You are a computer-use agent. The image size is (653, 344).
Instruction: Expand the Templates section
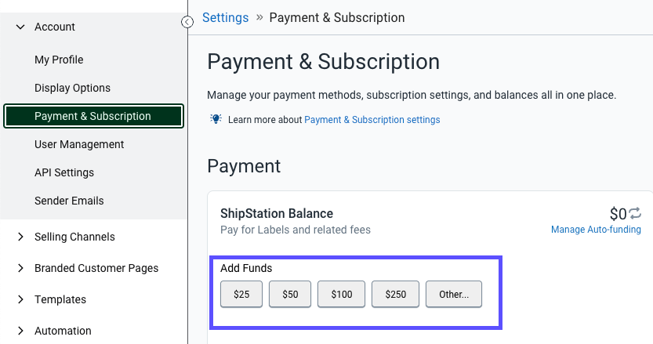tap(21, 299)
